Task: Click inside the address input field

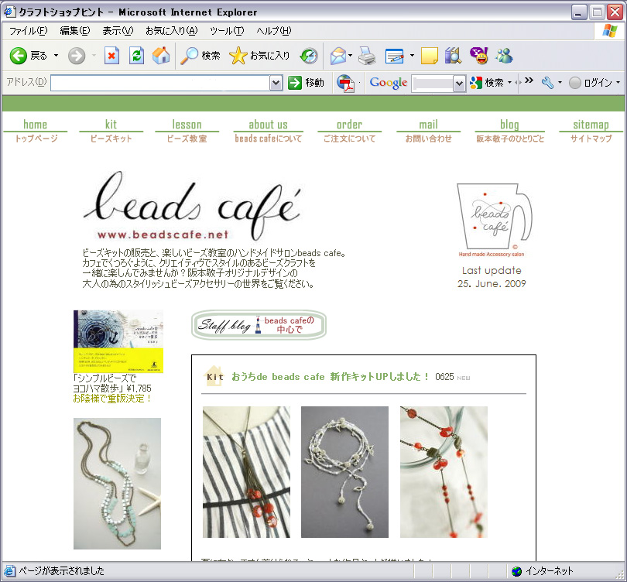Action: point(160,83)
